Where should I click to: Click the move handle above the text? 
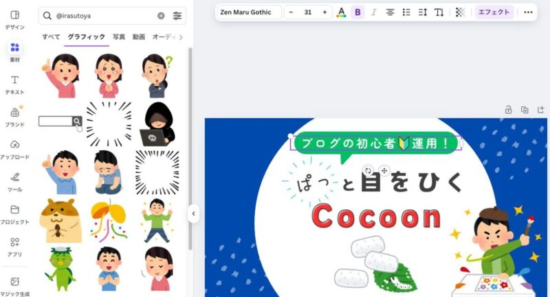384,171
